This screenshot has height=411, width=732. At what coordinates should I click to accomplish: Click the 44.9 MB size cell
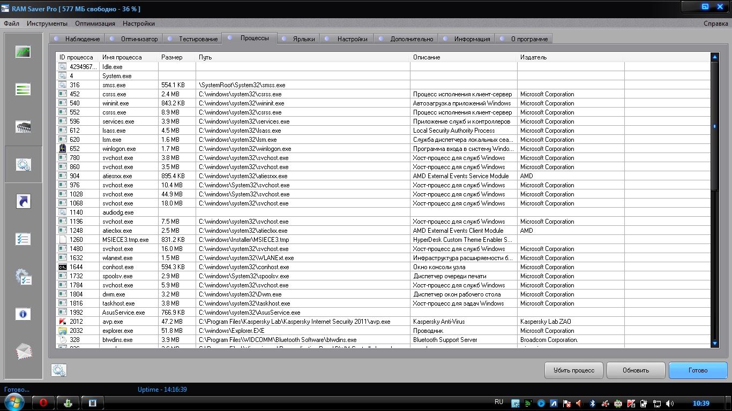(172, 194)
